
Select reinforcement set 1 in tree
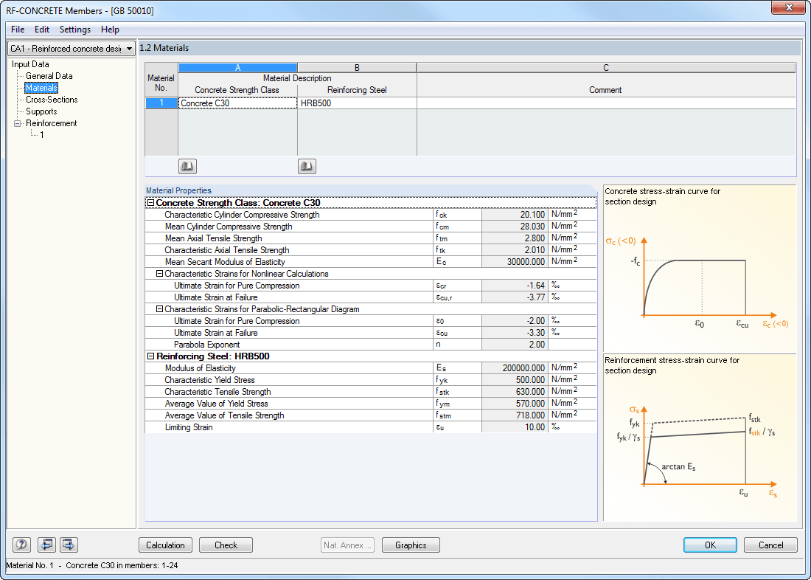pos(42,135)
